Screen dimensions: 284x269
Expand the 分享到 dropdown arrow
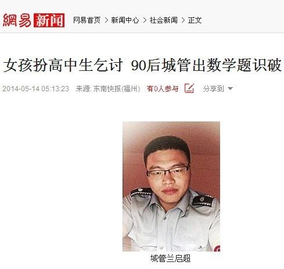[230, 89]
